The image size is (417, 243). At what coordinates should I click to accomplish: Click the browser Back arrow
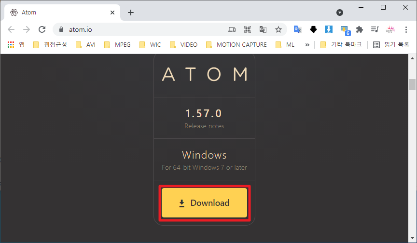(x=11, y=29)
